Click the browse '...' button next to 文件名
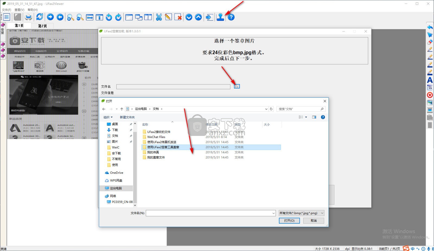Image resolution: width=434 pixels, height=251 pixels. pos(237,86)
